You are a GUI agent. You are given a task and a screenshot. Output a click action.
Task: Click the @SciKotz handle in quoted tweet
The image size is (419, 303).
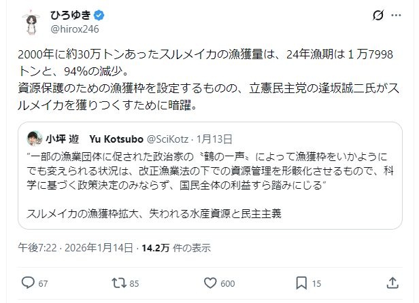tap(171, 139)
